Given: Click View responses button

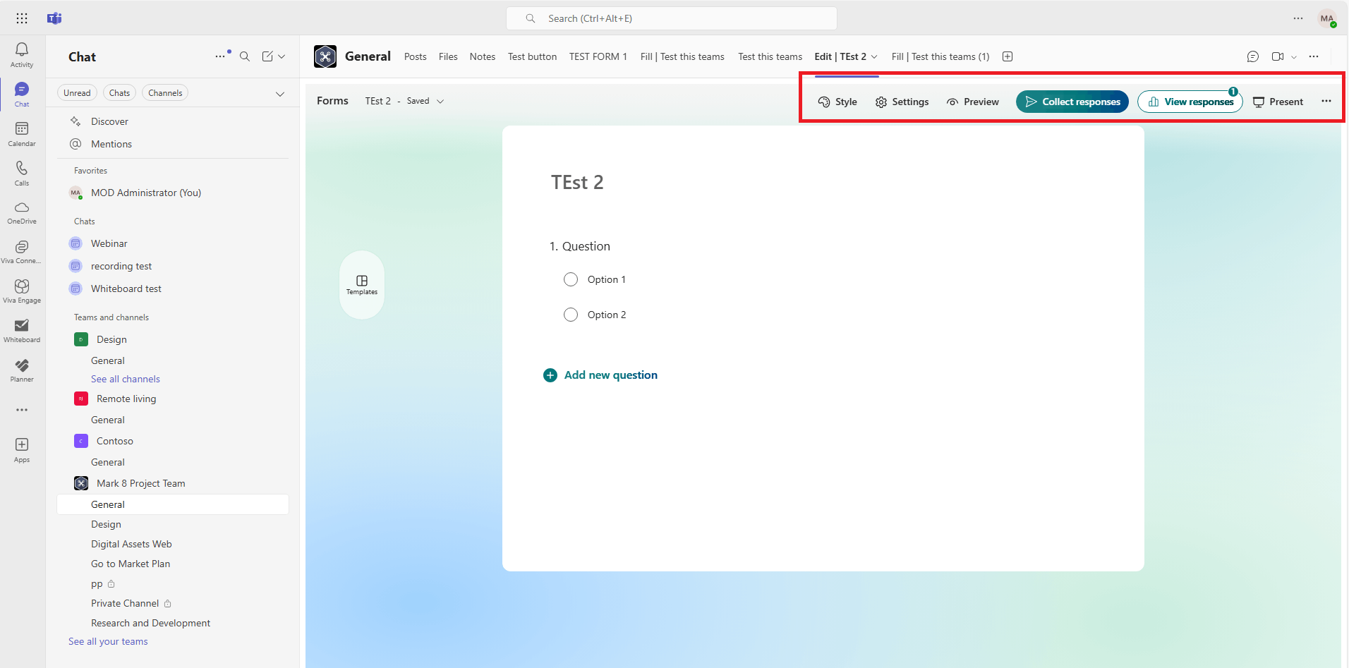Looking at the screenshot, I should click(x=1190, y=102).
